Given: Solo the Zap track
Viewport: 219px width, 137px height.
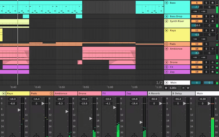Looking at the screenshot, I should click(207, 72).
